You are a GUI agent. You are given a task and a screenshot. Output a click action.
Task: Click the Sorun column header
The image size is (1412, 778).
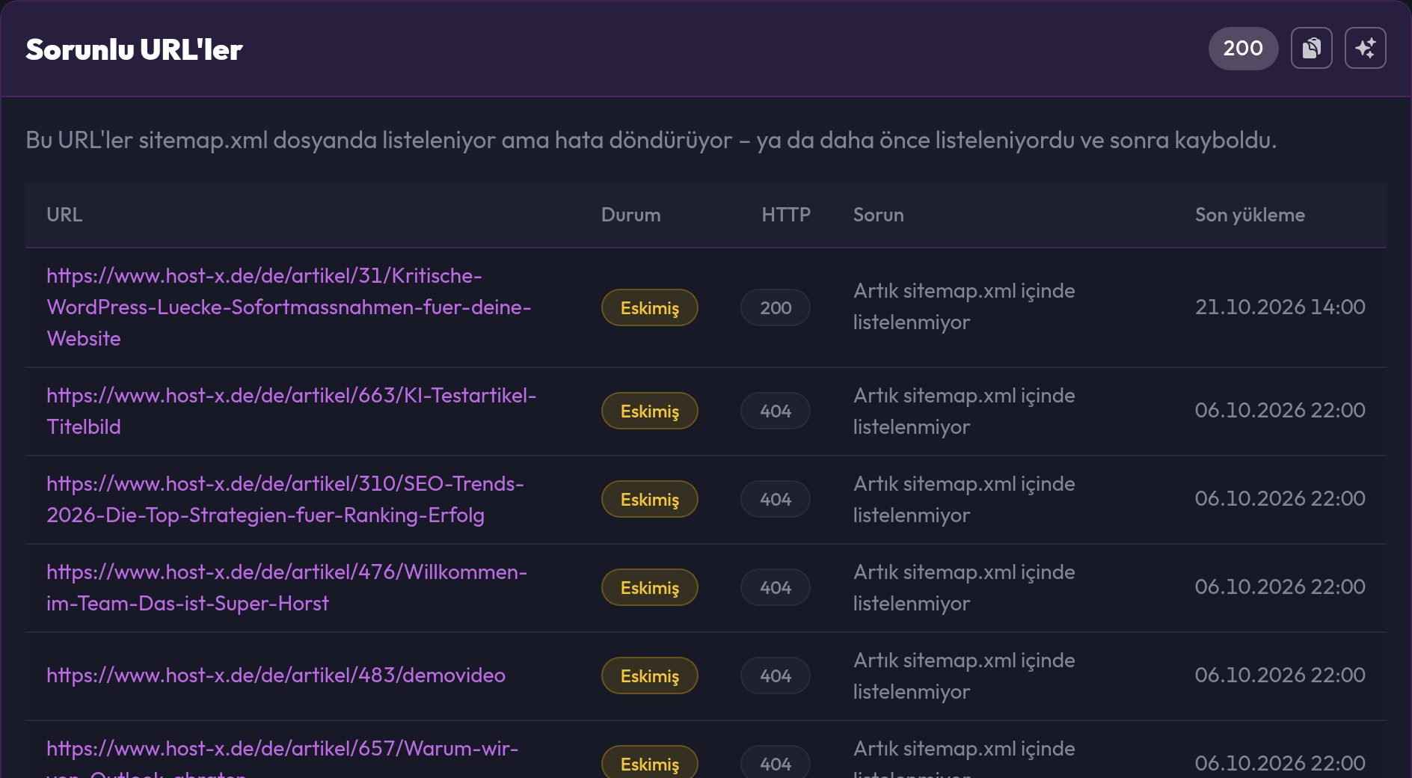pyautogui.click(x=878, y=215)
